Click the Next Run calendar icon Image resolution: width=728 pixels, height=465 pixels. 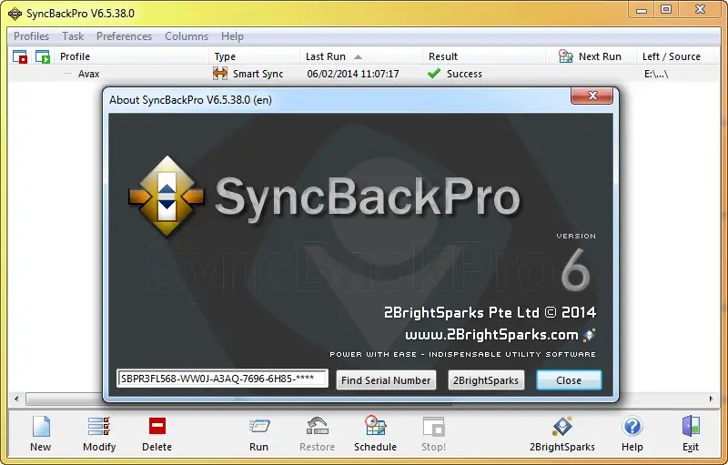(x=565, y=56)
